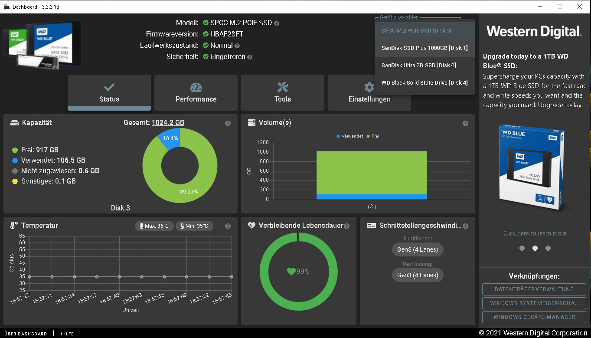Follow the Click here to learn more link
The height and width of the screenshot is (338, 591).
tap(535, 233)
